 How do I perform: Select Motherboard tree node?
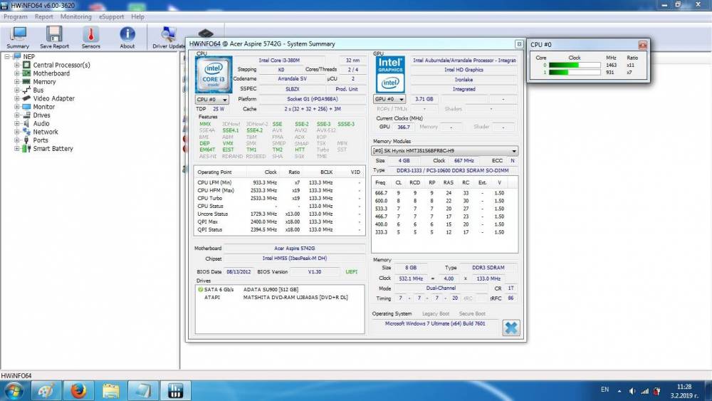[x=51, y=73]
